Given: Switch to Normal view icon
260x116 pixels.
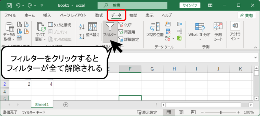Looking at the screenshot, I should 169,112.
